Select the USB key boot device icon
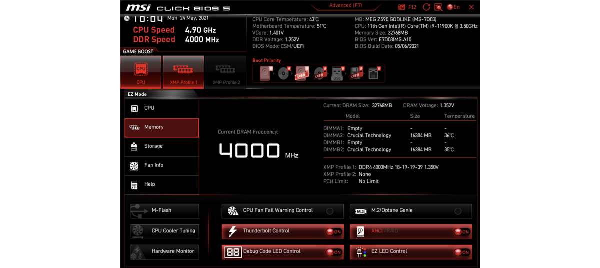The width and height of the screenshot is (600, 268). pyautogui.click(x=337, y=74)
